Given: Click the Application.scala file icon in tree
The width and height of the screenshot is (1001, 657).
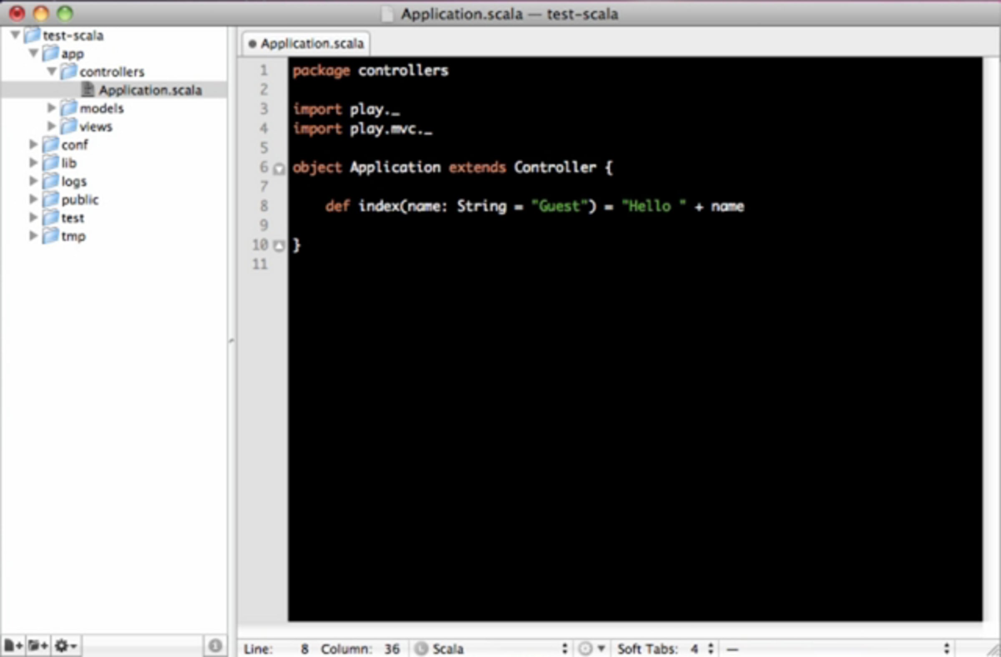Looking at the screenshot, I should (x=88, y=90).
